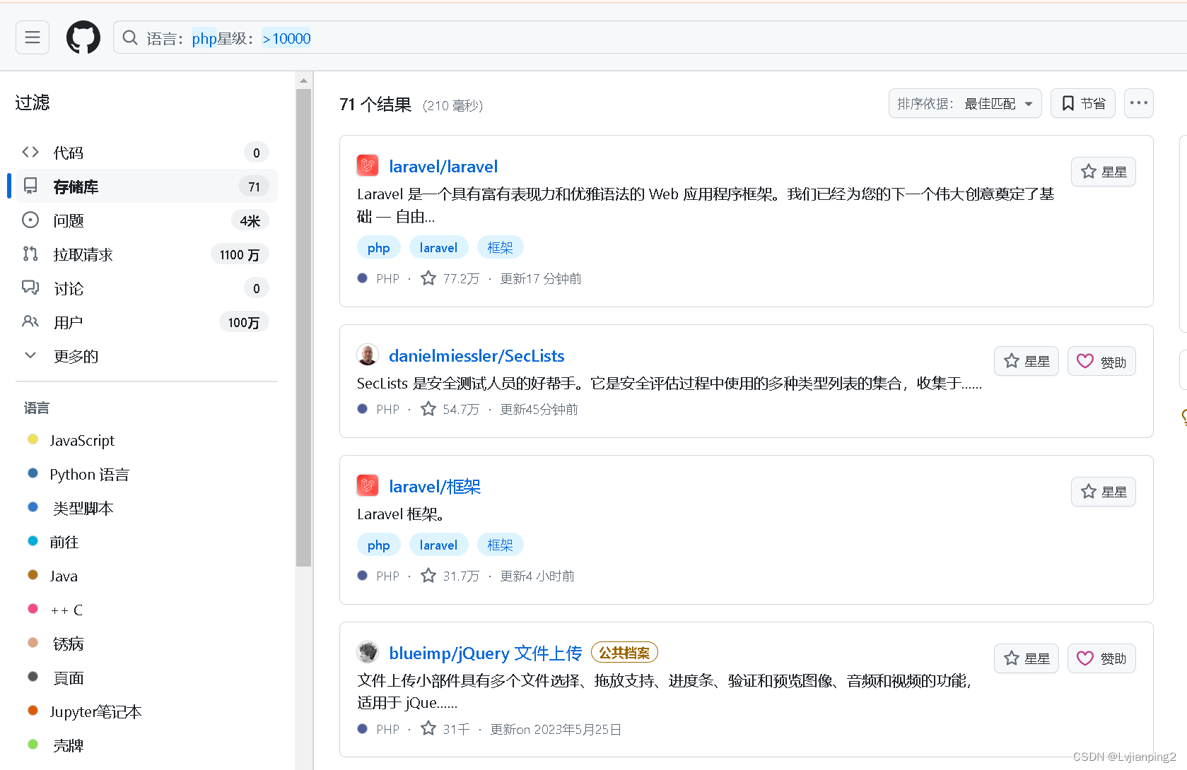Sponsor blueimp via 赞助 heart button
Viewport: 1187px width, 770px height.
[x=1101, y=658]
